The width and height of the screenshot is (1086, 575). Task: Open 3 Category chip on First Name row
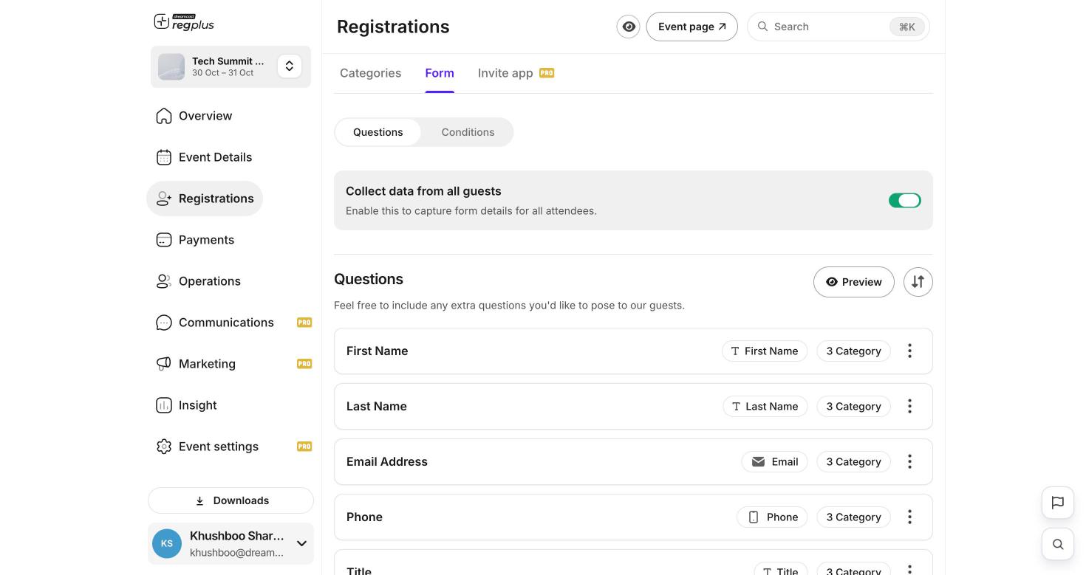[854, 351]
